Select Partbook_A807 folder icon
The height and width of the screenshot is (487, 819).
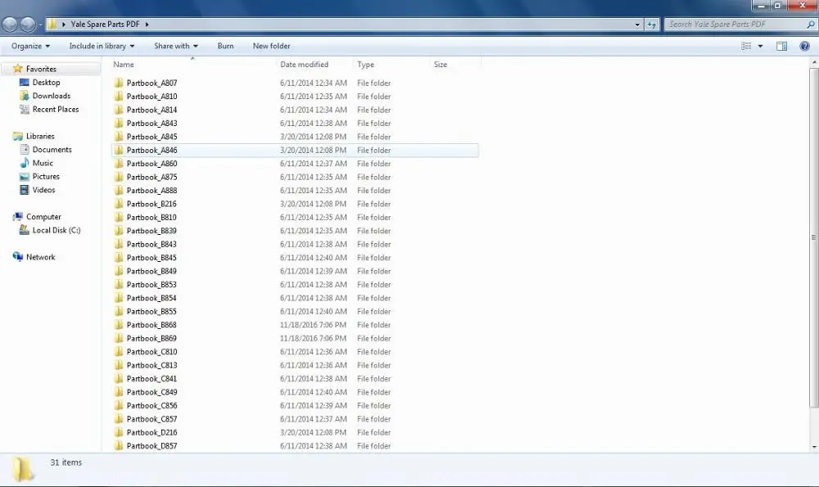pyautogui.click(x=119, y=83)
